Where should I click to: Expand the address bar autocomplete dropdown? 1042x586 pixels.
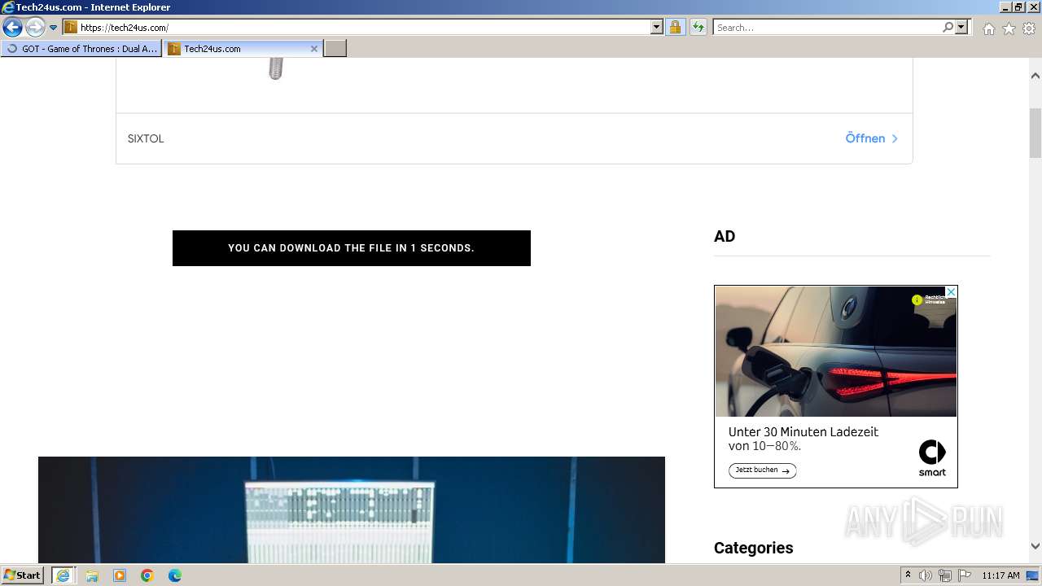[x=657, y=27]
